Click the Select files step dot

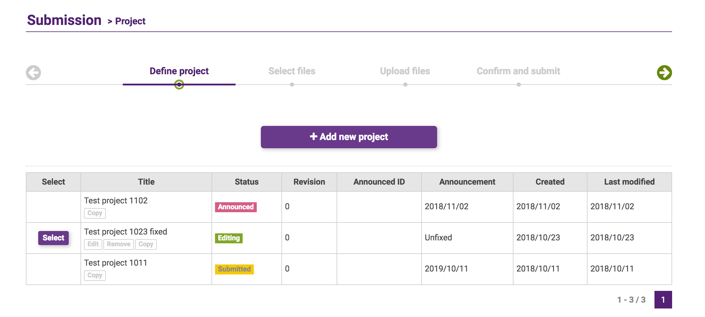pos(292,85)
